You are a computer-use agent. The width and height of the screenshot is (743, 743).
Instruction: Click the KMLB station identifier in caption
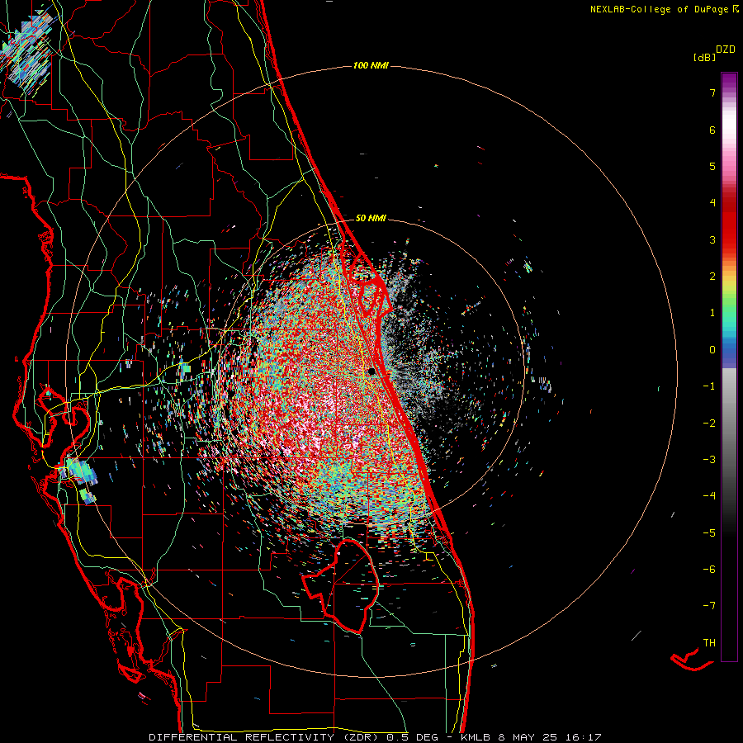pyautogui.click(x=476, y=737)
